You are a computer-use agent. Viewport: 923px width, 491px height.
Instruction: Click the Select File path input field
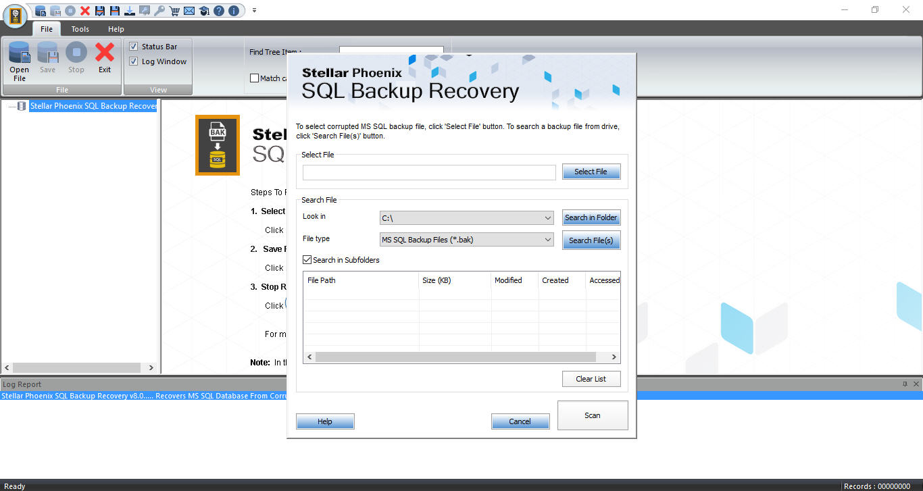tap(429, 172)
